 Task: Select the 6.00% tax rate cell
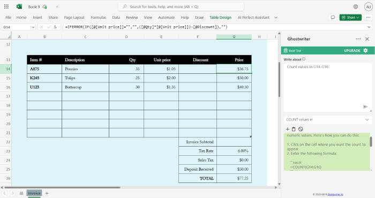click(234, 151)
